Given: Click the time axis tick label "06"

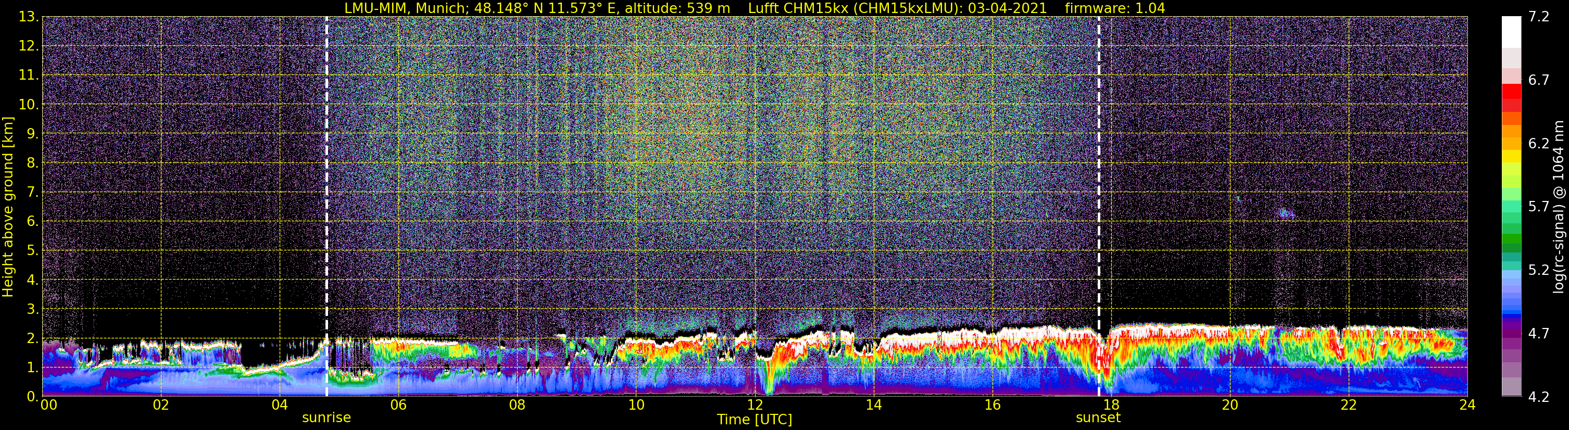Looking at the screenshot, I should 398,405.
